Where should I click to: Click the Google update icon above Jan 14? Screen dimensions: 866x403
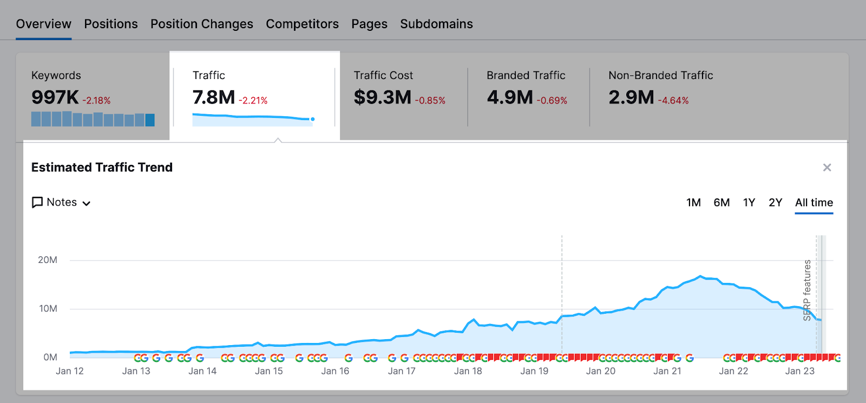click(x=200, y=358)
